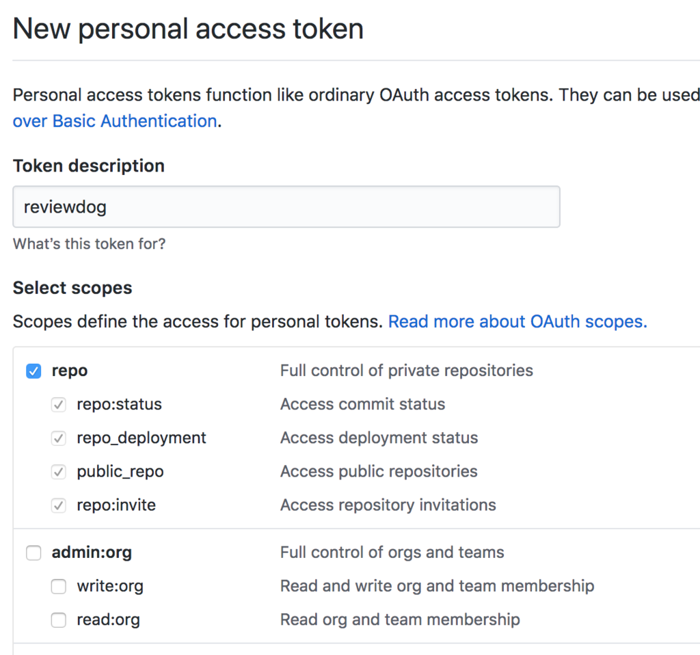Follow the "Read more about OAuth scopes" link
700x655 pixels.
tap(517, 321)
